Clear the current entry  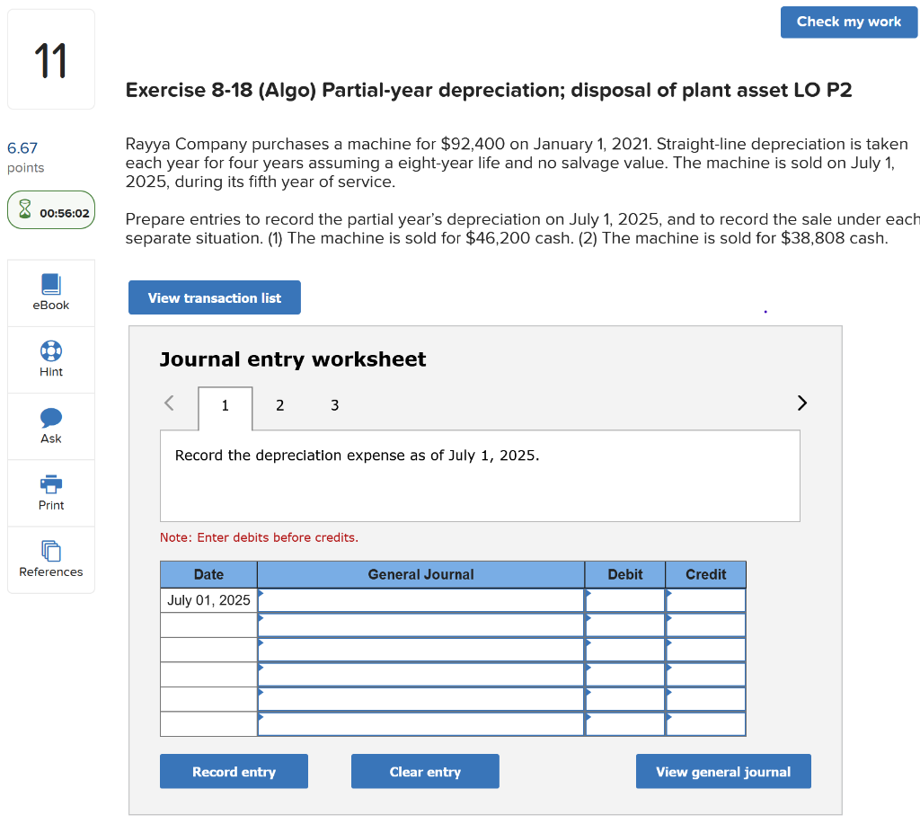pos(425,771)
